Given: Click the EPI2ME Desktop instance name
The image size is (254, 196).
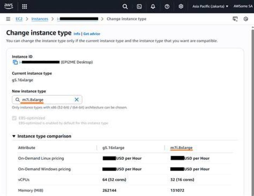Looking at the screenshot, I should (77, 62).
